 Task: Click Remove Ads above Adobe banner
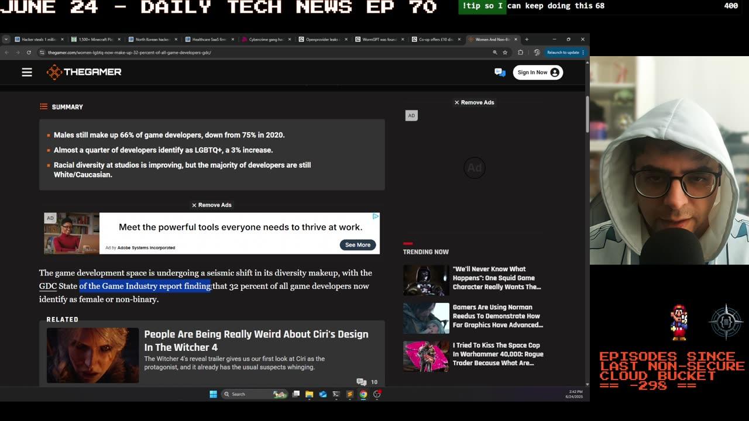[211, 205]
